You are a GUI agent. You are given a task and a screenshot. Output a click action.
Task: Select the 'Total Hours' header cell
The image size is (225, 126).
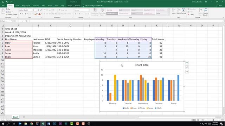click(x=157, y=39)
